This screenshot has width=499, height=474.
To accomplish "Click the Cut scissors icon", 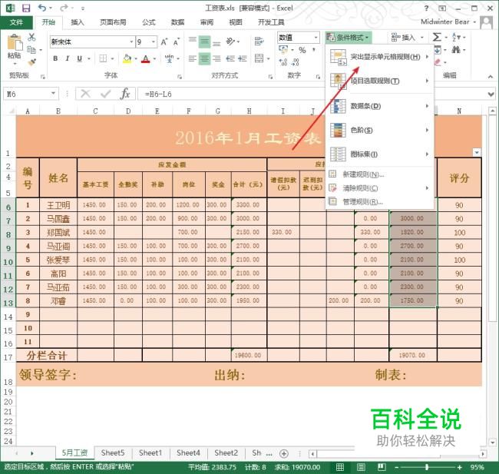I will [x=31, y=37].
